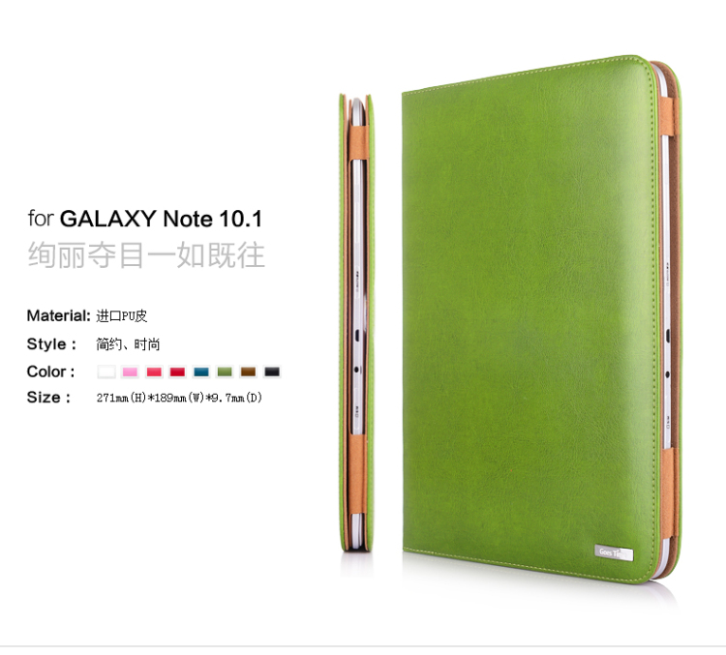
Task: Click the Material label
Action: [x=58, y=315]
